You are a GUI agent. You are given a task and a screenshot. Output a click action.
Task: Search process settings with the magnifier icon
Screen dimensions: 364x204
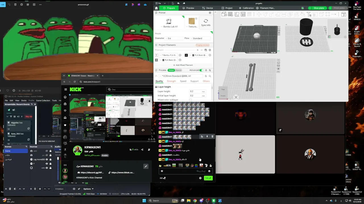210,76
